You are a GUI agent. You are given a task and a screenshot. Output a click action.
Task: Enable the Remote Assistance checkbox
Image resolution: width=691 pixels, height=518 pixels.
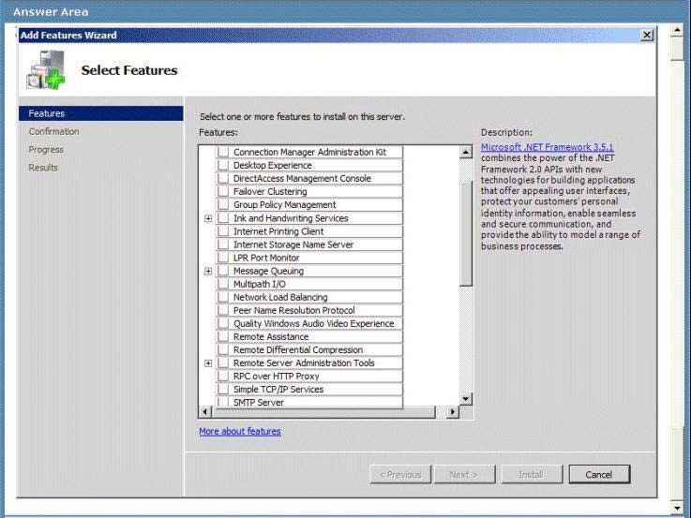pos(223,336)
